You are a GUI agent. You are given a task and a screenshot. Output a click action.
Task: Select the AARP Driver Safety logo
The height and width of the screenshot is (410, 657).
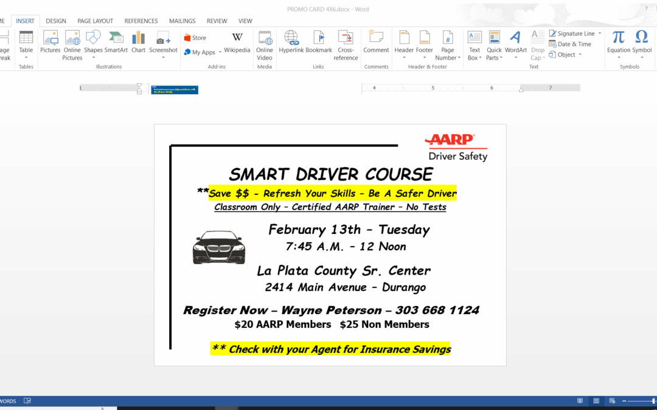[x=456, y=148]
